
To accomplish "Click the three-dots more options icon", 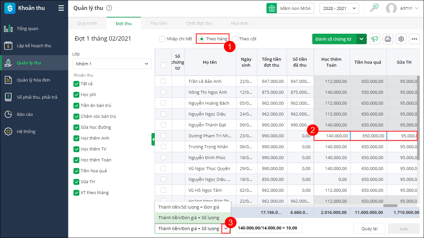I will click(x=414, y=39).
